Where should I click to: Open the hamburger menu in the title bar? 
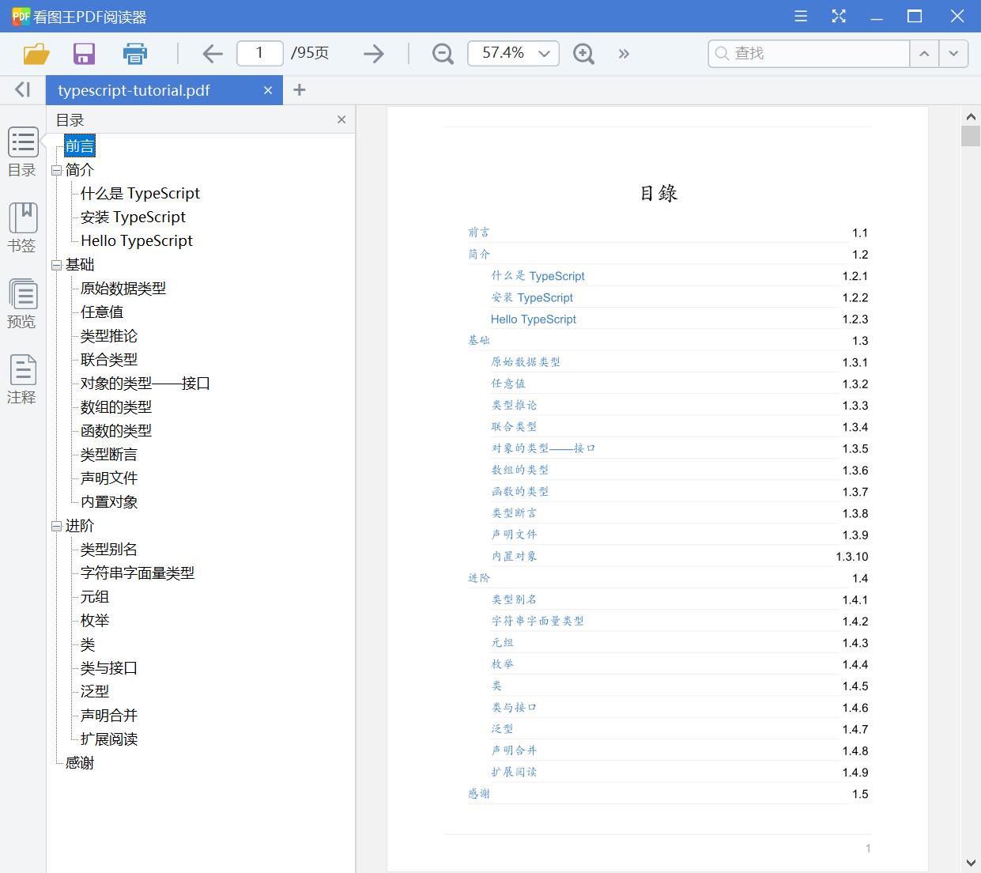800,15
